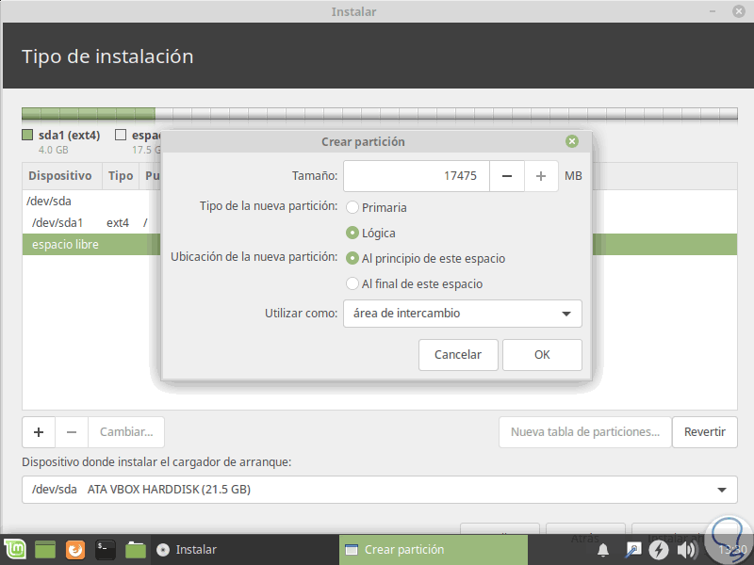
Task: Select 'Al final de este espacio' option
Action: [x=353, y=282]
